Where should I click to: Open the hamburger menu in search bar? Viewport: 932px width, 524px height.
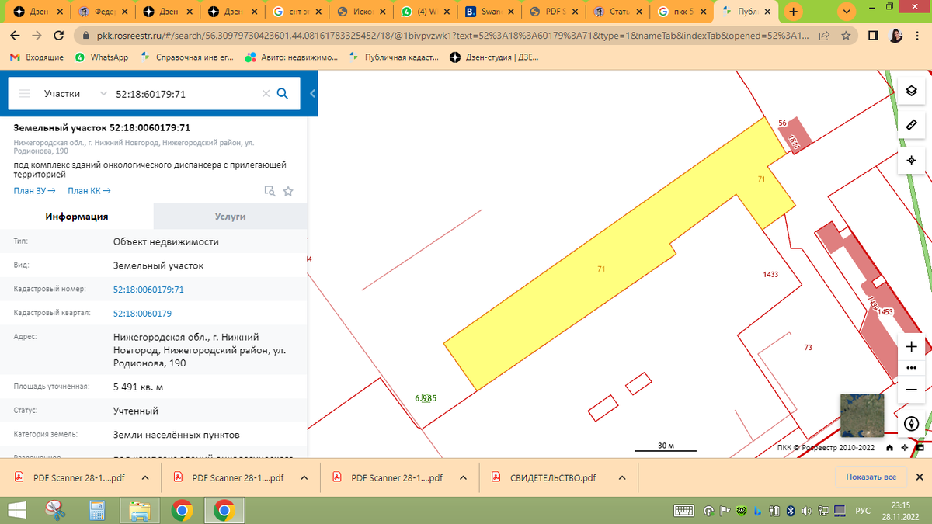(x=24, y=93)
